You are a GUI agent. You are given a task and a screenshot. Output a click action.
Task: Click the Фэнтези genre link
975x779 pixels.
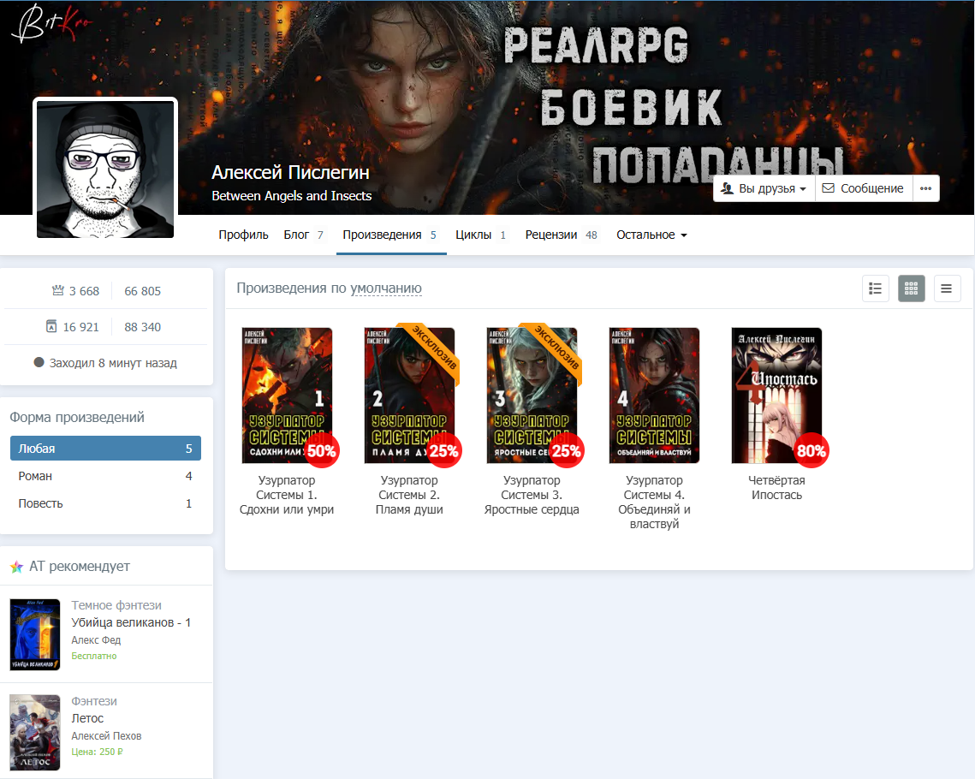[x=94, y=701]
